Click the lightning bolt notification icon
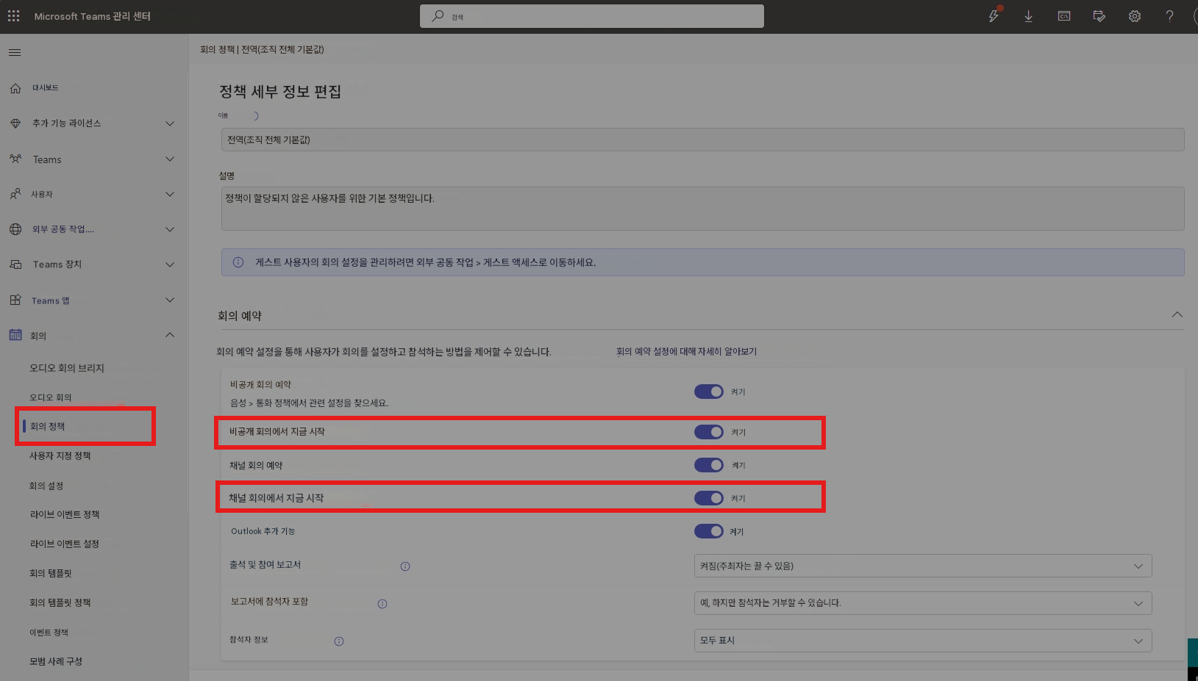The image size is (1198, 681). 994,16
